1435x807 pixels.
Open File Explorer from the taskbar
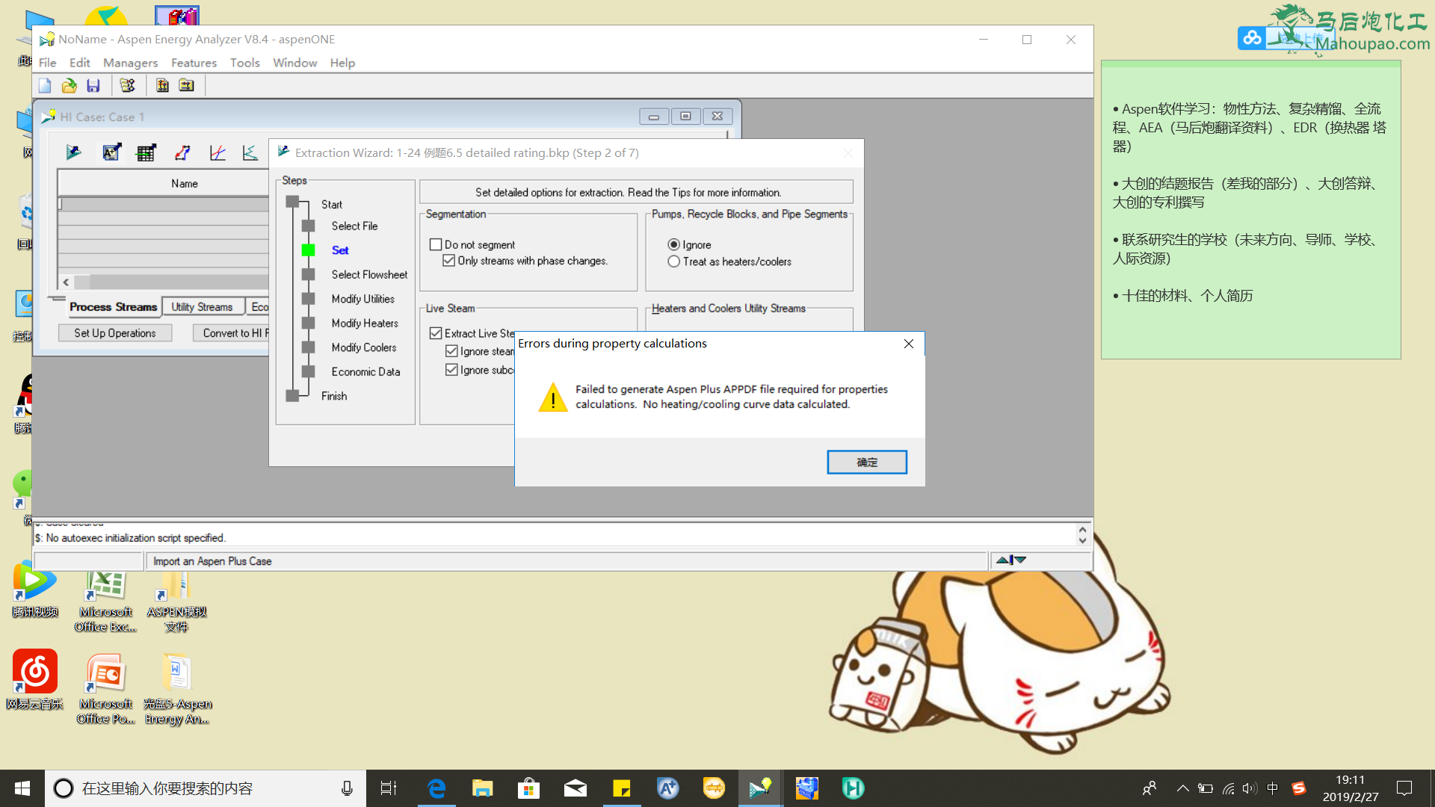483,788
